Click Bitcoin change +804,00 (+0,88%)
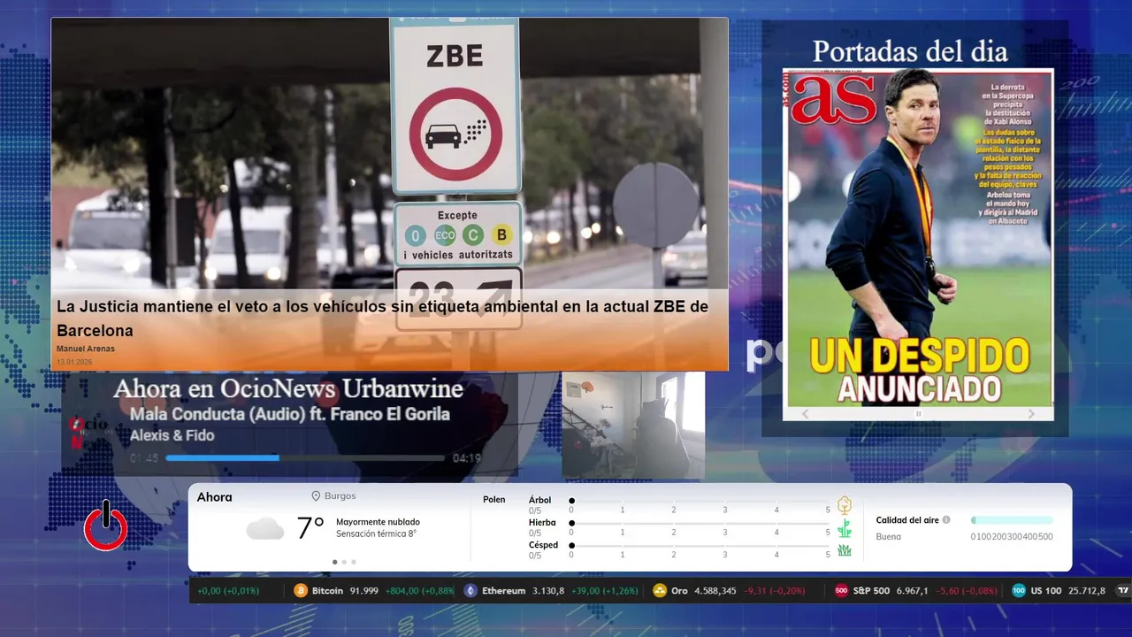1132x637 pixels. 420,591
